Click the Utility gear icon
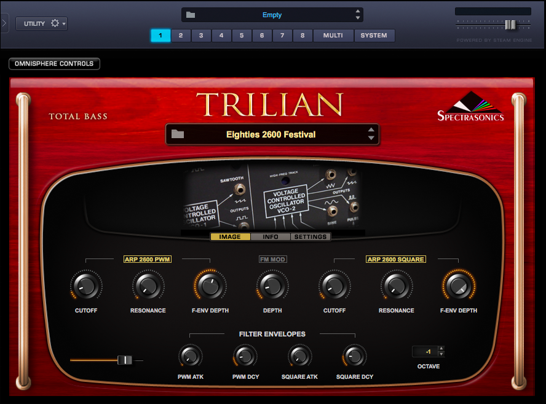546x404 pixels. pyautogui.click(x=55, y=23)
